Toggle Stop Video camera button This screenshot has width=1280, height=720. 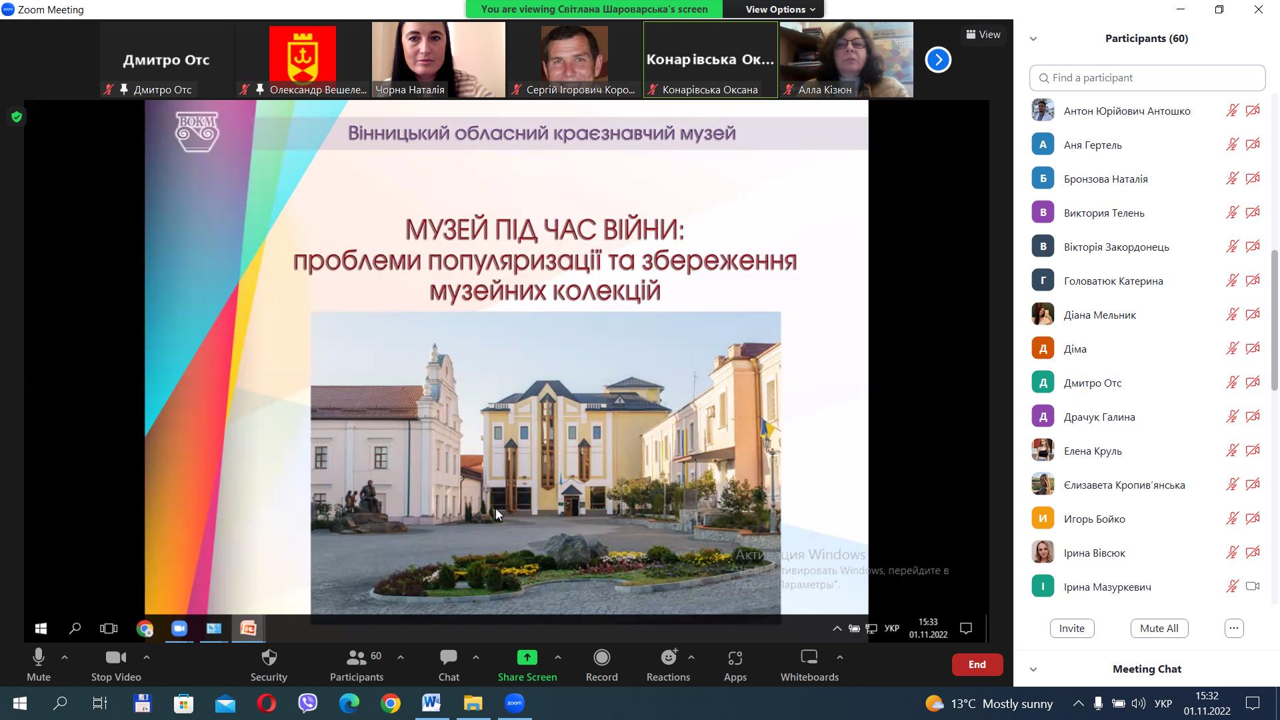(x=115, y=658)
